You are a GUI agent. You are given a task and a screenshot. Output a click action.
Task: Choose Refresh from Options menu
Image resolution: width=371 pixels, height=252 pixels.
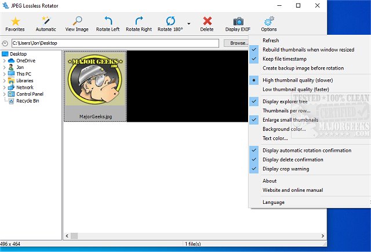point(310,41)
